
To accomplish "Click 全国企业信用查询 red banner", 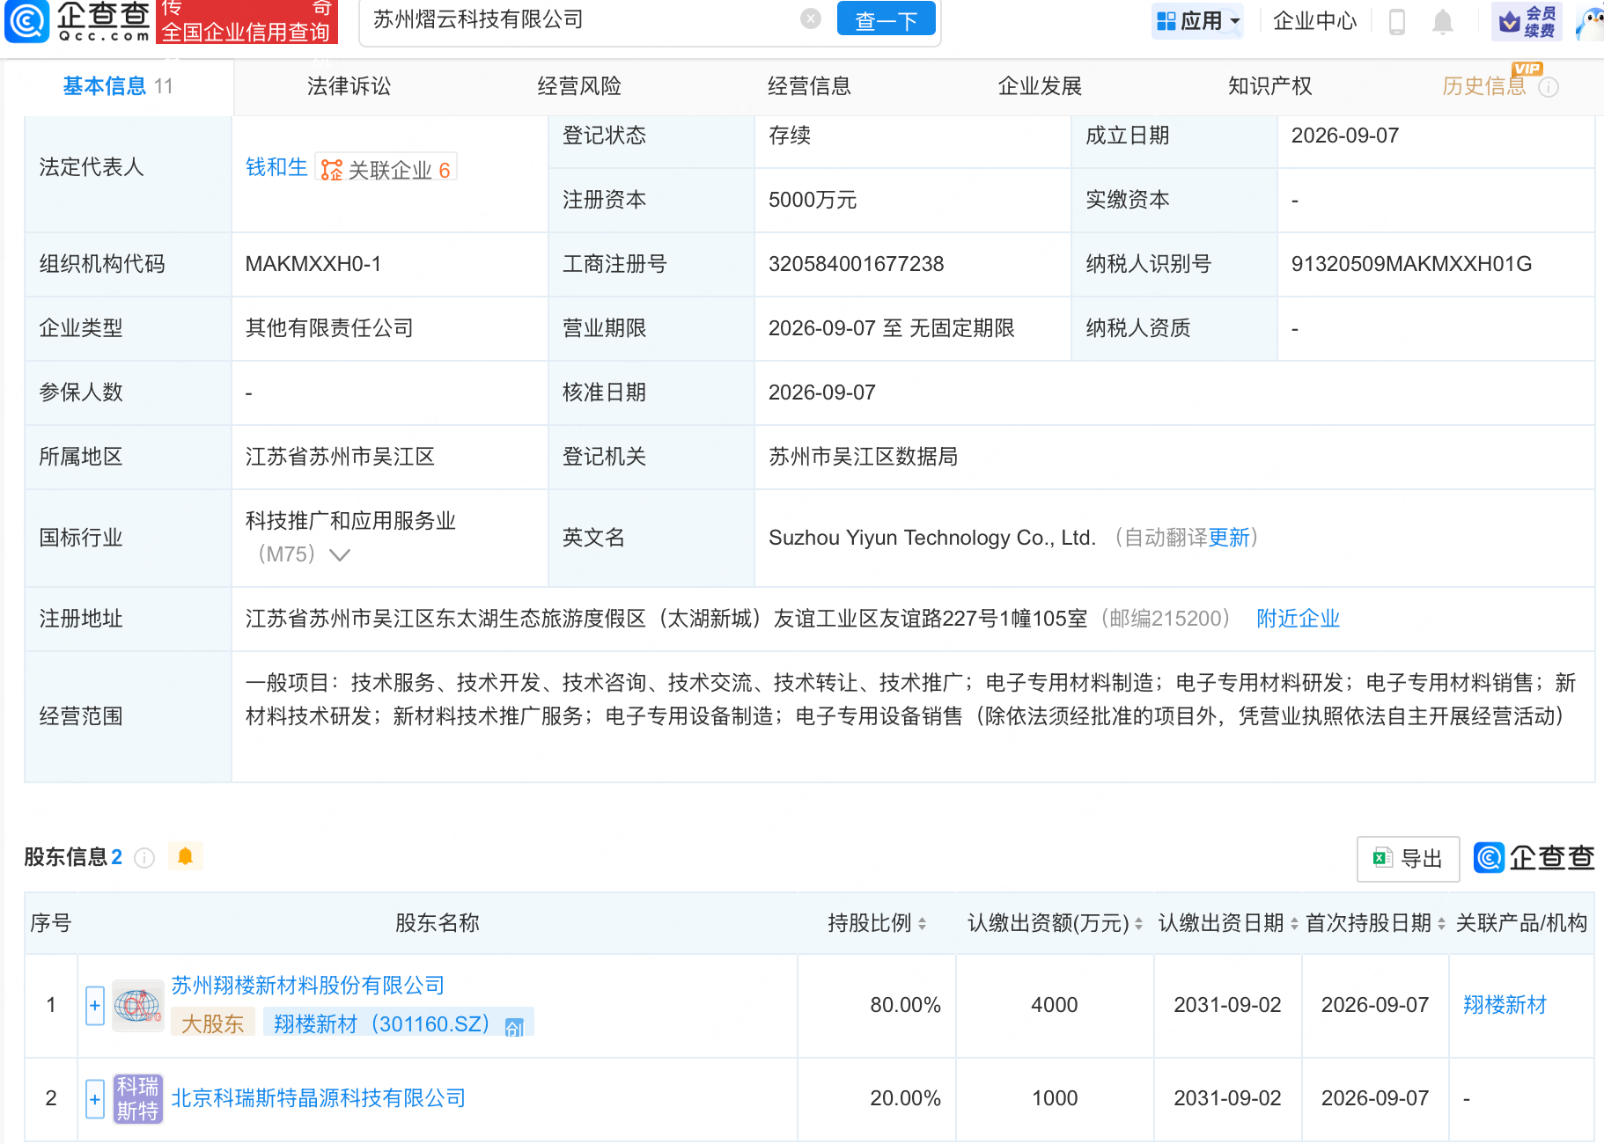I will click(x=246, y=21).
